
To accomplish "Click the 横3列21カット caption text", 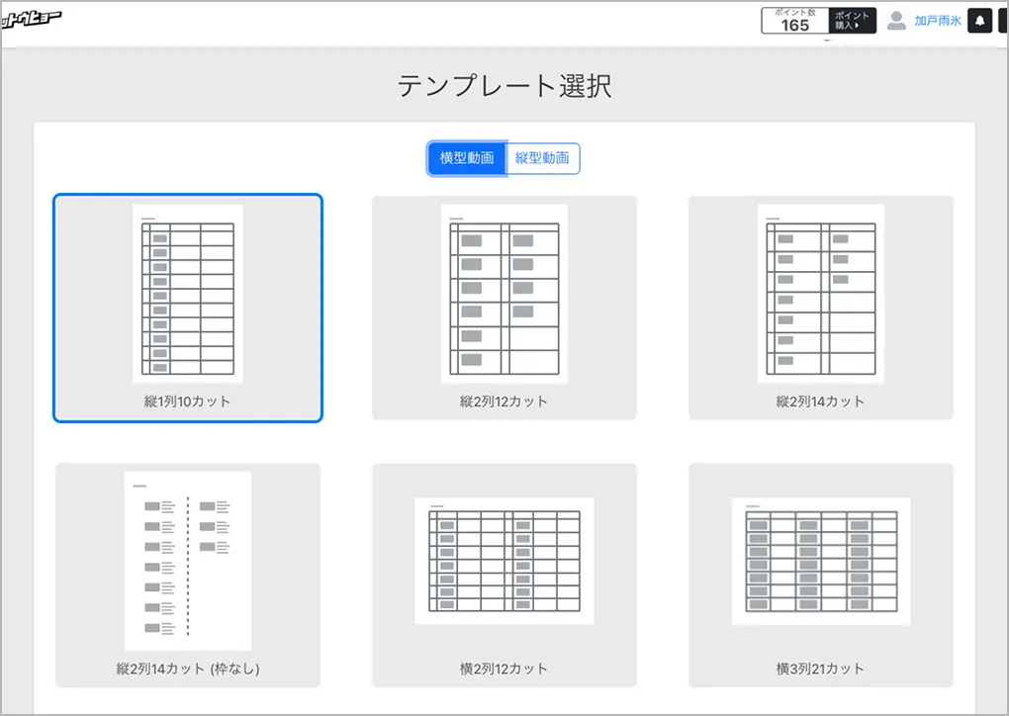I will 821,669.
